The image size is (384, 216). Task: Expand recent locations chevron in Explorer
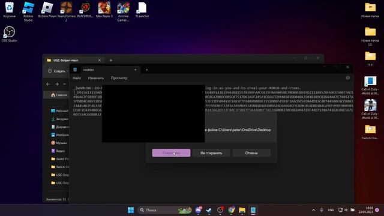coord(64,84)
